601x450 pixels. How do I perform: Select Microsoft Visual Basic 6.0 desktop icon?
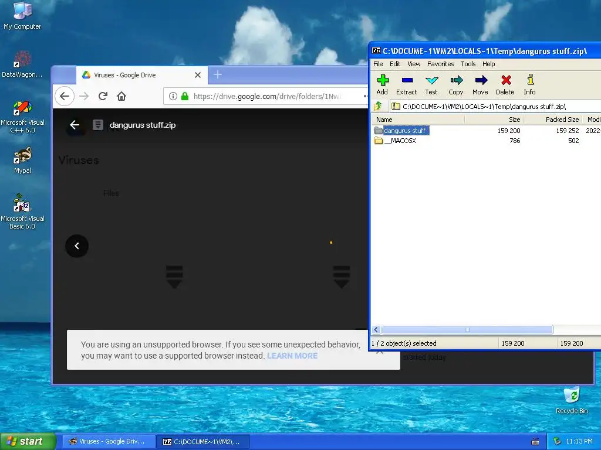[22, 212]
